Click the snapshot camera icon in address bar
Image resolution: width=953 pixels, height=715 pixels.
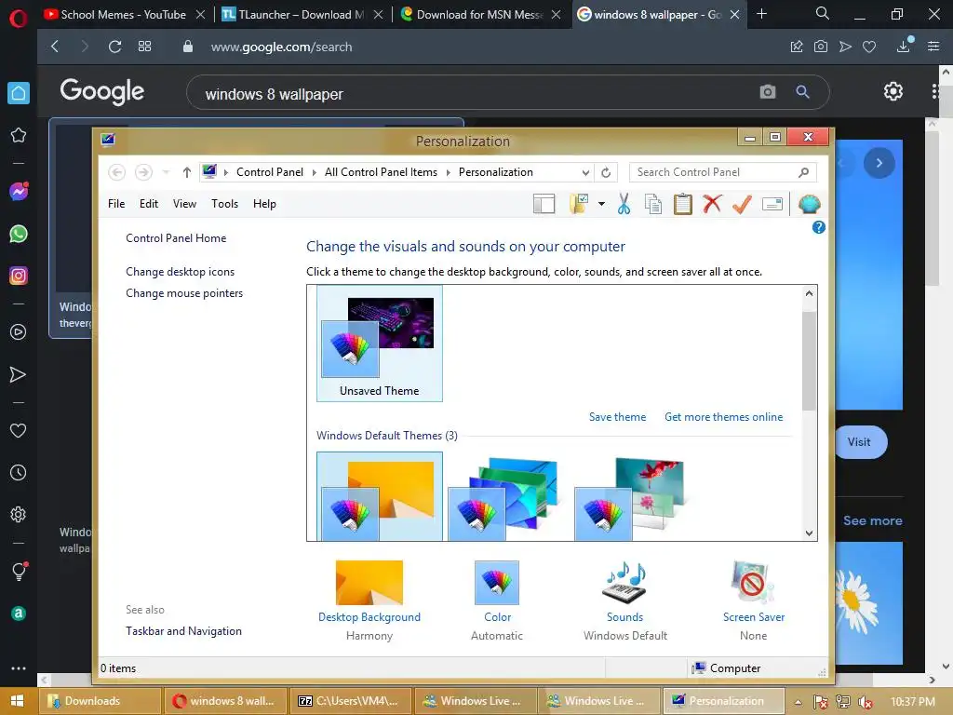821,47
